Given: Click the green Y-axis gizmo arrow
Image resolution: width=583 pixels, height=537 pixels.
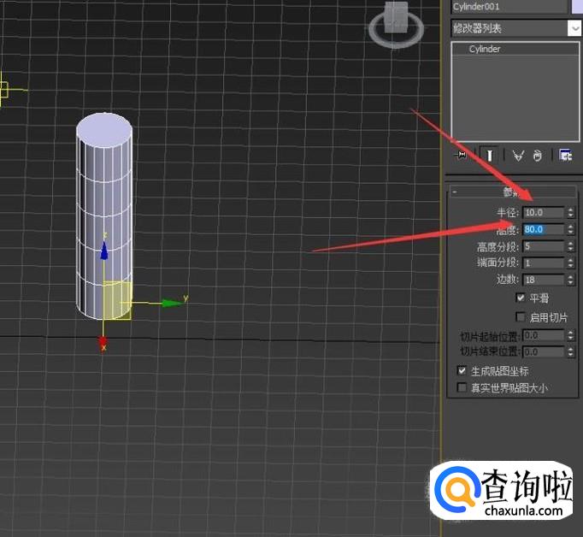Looking at the screenshot, I should point(171,303).
